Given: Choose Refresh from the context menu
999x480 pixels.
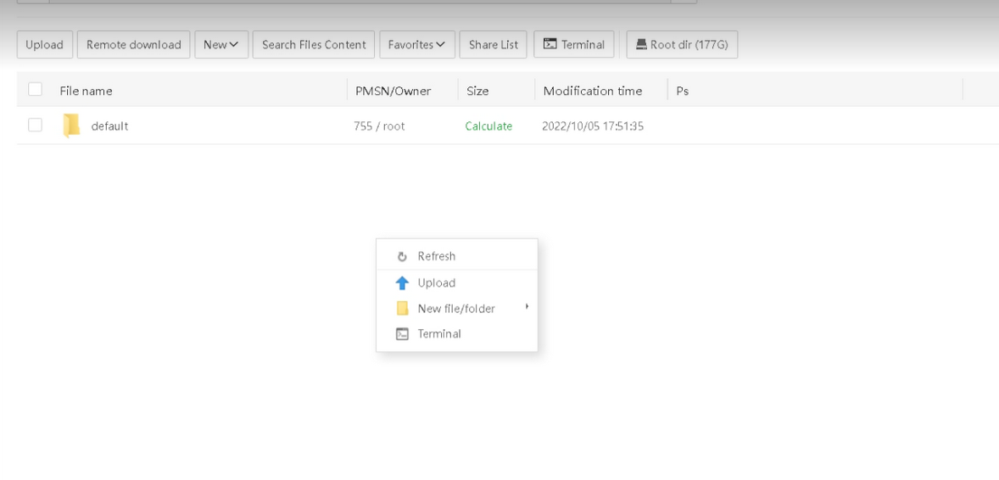Looking at the screenshot, I should (x=436, y=257).
